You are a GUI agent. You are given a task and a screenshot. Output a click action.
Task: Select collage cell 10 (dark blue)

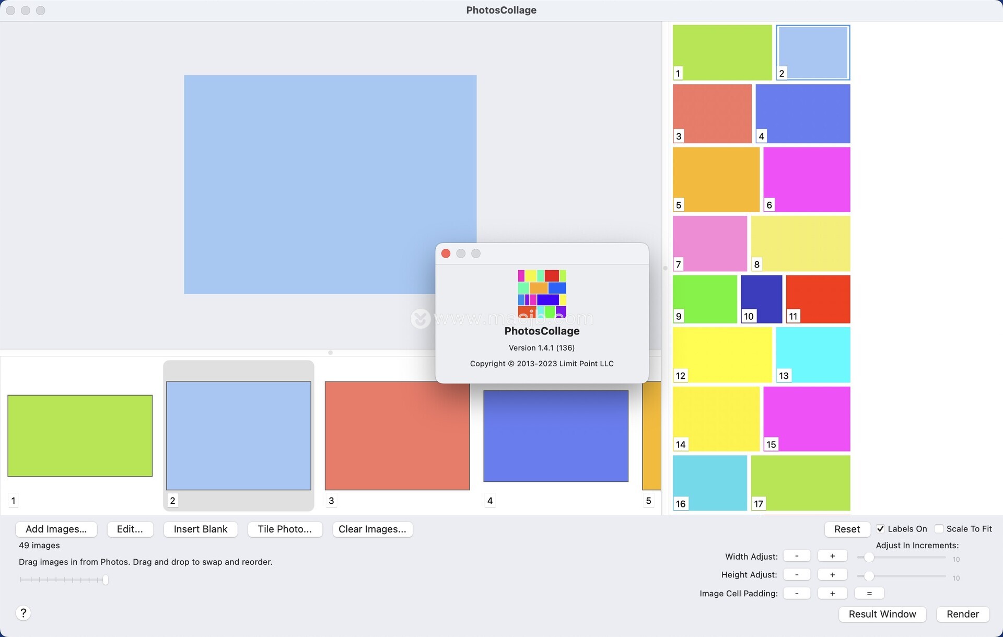pos(762,299)
